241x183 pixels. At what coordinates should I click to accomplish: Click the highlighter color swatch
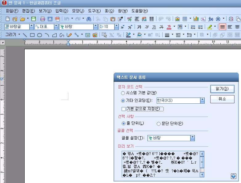coord(210,27)
